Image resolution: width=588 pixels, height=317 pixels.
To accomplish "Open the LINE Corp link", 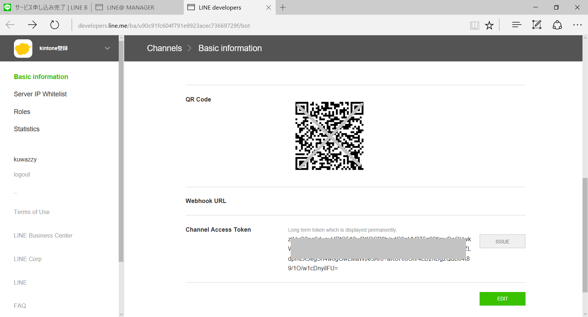I will [x=28, y=259].
